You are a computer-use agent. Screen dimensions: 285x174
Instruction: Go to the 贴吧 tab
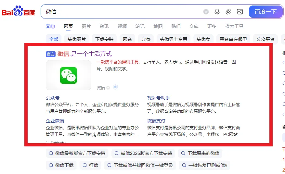pos(176,27)
